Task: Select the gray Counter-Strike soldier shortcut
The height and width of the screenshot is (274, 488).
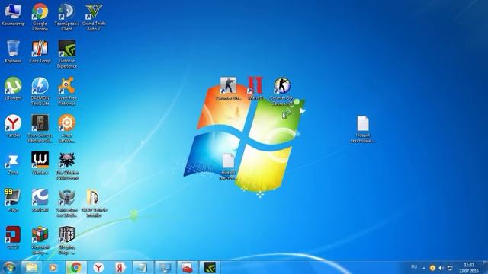Action: click(x=228, y=89)
